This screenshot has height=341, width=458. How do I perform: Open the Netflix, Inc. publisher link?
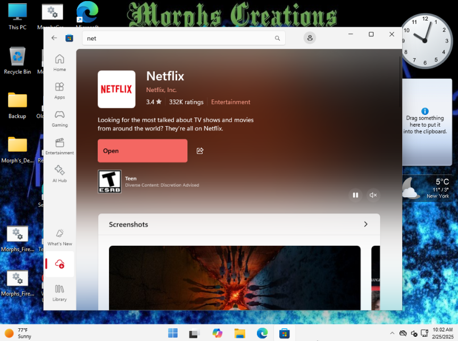click(161, 90)
